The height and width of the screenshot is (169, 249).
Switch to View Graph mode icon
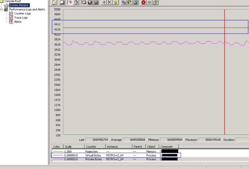(x=84, y=2)
